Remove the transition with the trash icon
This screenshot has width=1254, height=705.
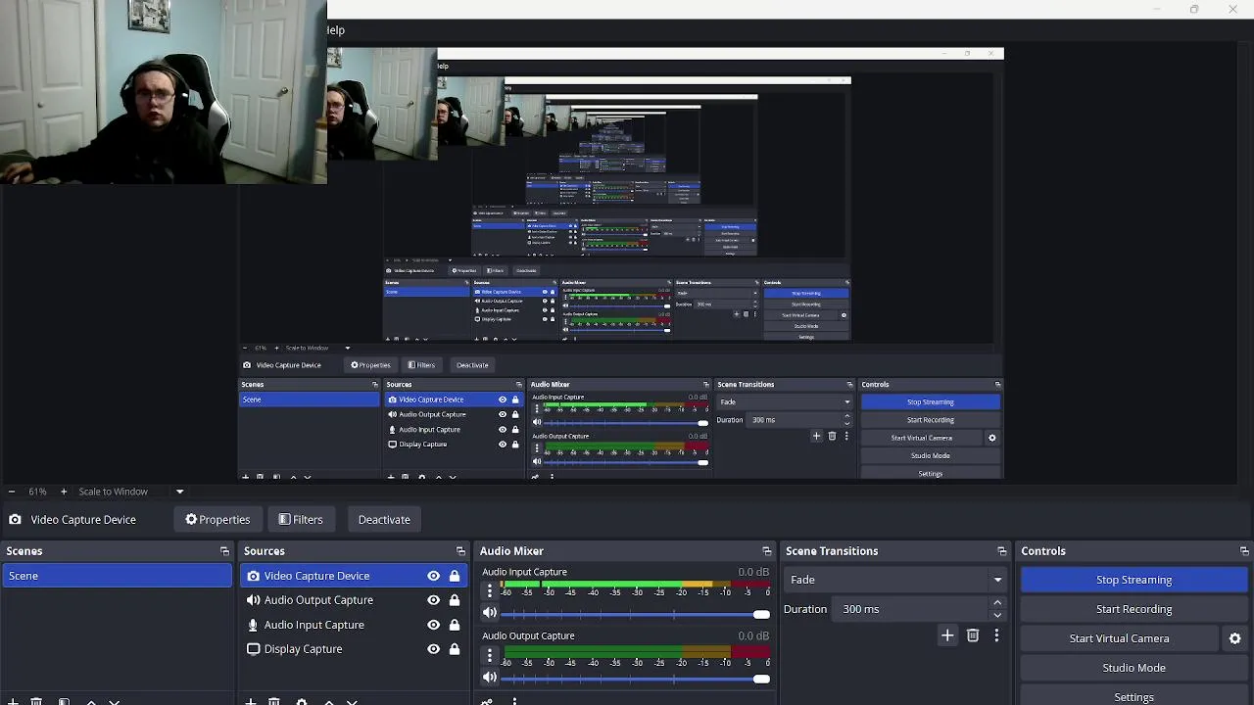(973, 635)
